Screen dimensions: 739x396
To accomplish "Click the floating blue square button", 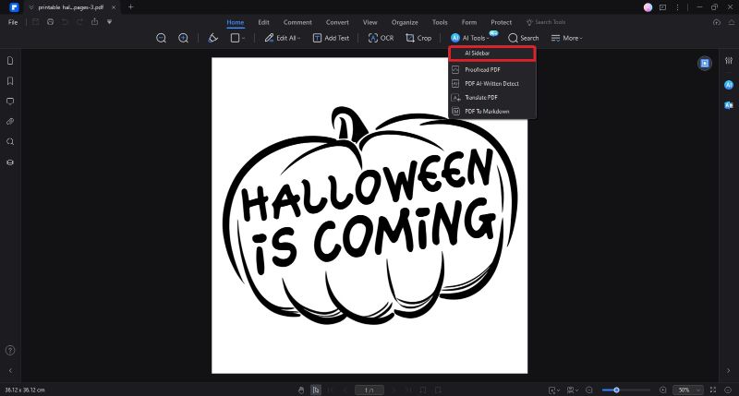I will [x=705, y=63].
